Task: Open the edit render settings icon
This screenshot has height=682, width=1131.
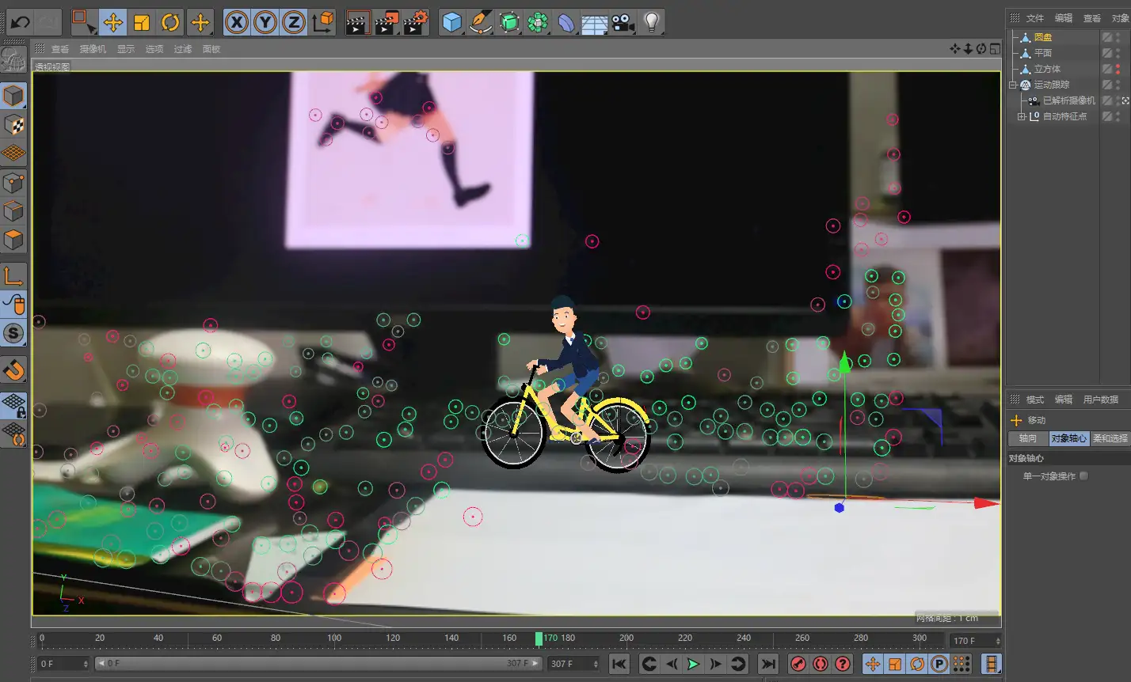Action: (416, 22)
